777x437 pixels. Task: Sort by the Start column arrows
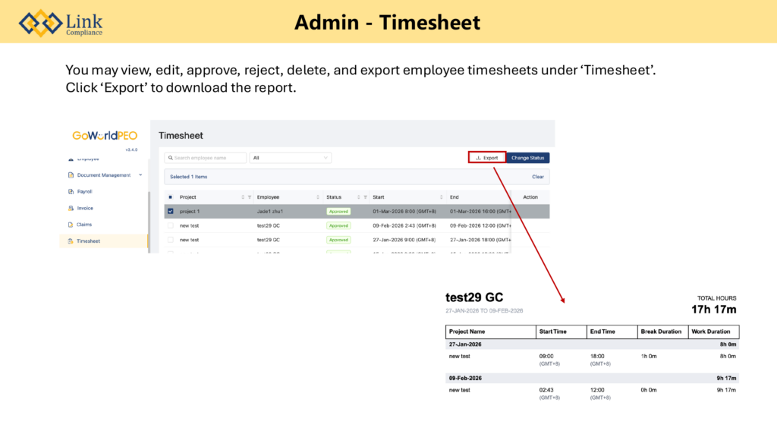click(x=441, y=197)
